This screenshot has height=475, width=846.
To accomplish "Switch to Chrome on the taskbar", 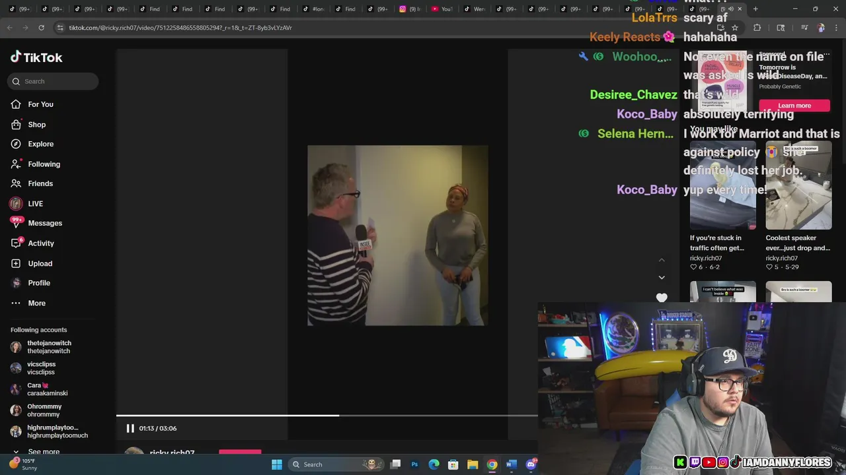I will (x=492, y=464).
